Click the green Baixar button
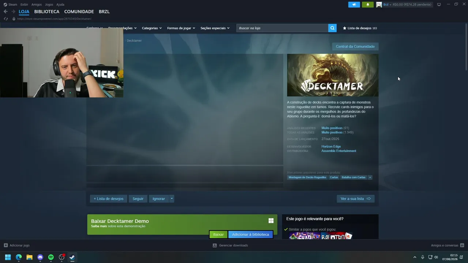This screenshot has height=263, width=468. [218, 235]
